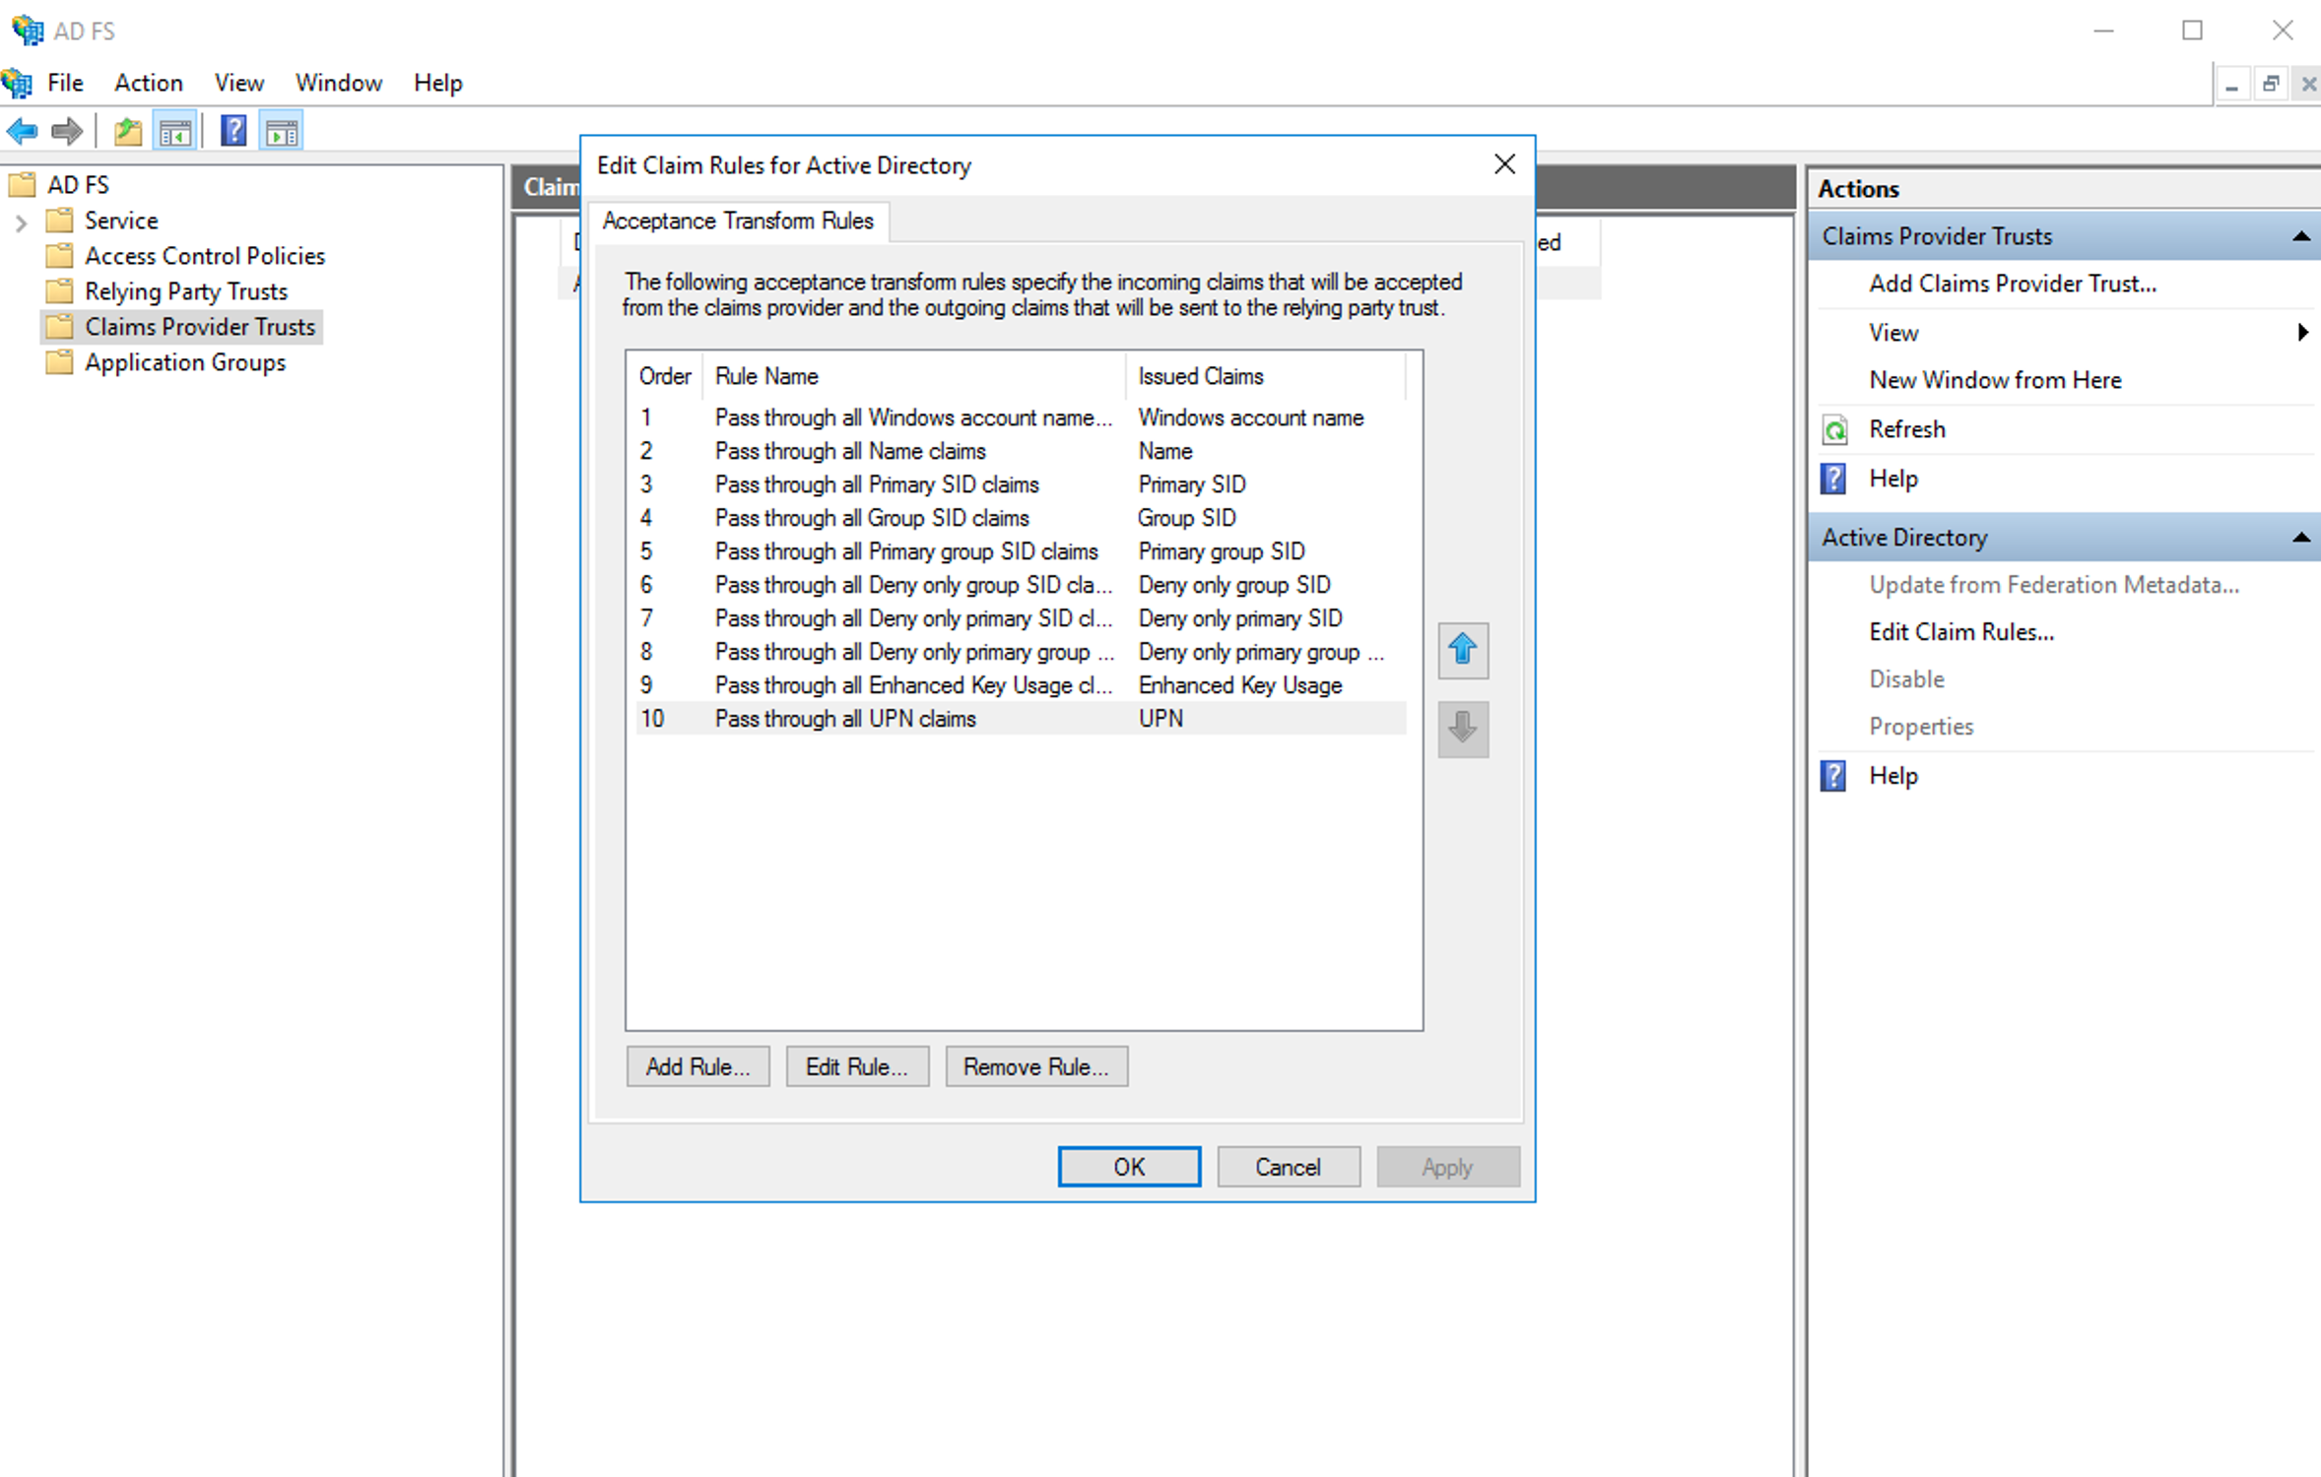Click the Refresh action label
This screenshot has width=2321, height=1477.
[1907, 429]
